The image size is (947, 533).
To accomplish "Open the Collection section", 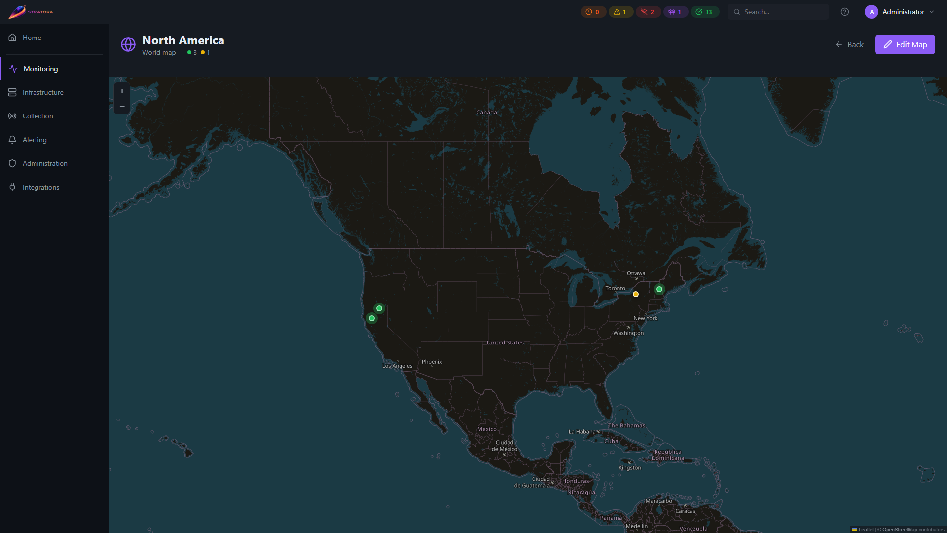I will [x=54, y=116].
